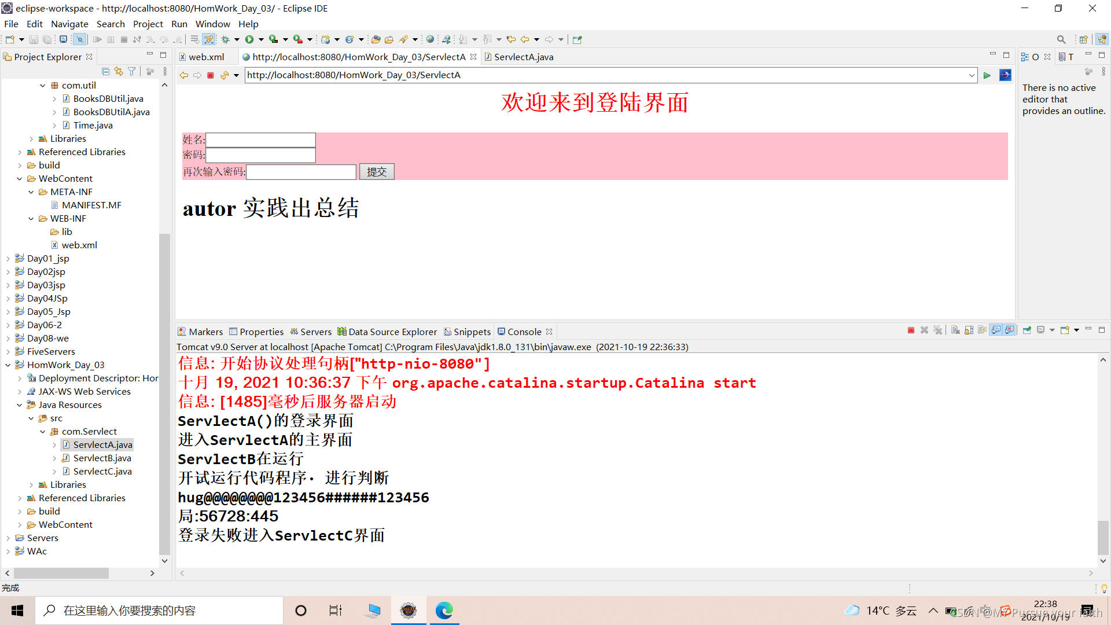
Task: Terminate the server with Console's red stop
Action: tap(911, 330)
